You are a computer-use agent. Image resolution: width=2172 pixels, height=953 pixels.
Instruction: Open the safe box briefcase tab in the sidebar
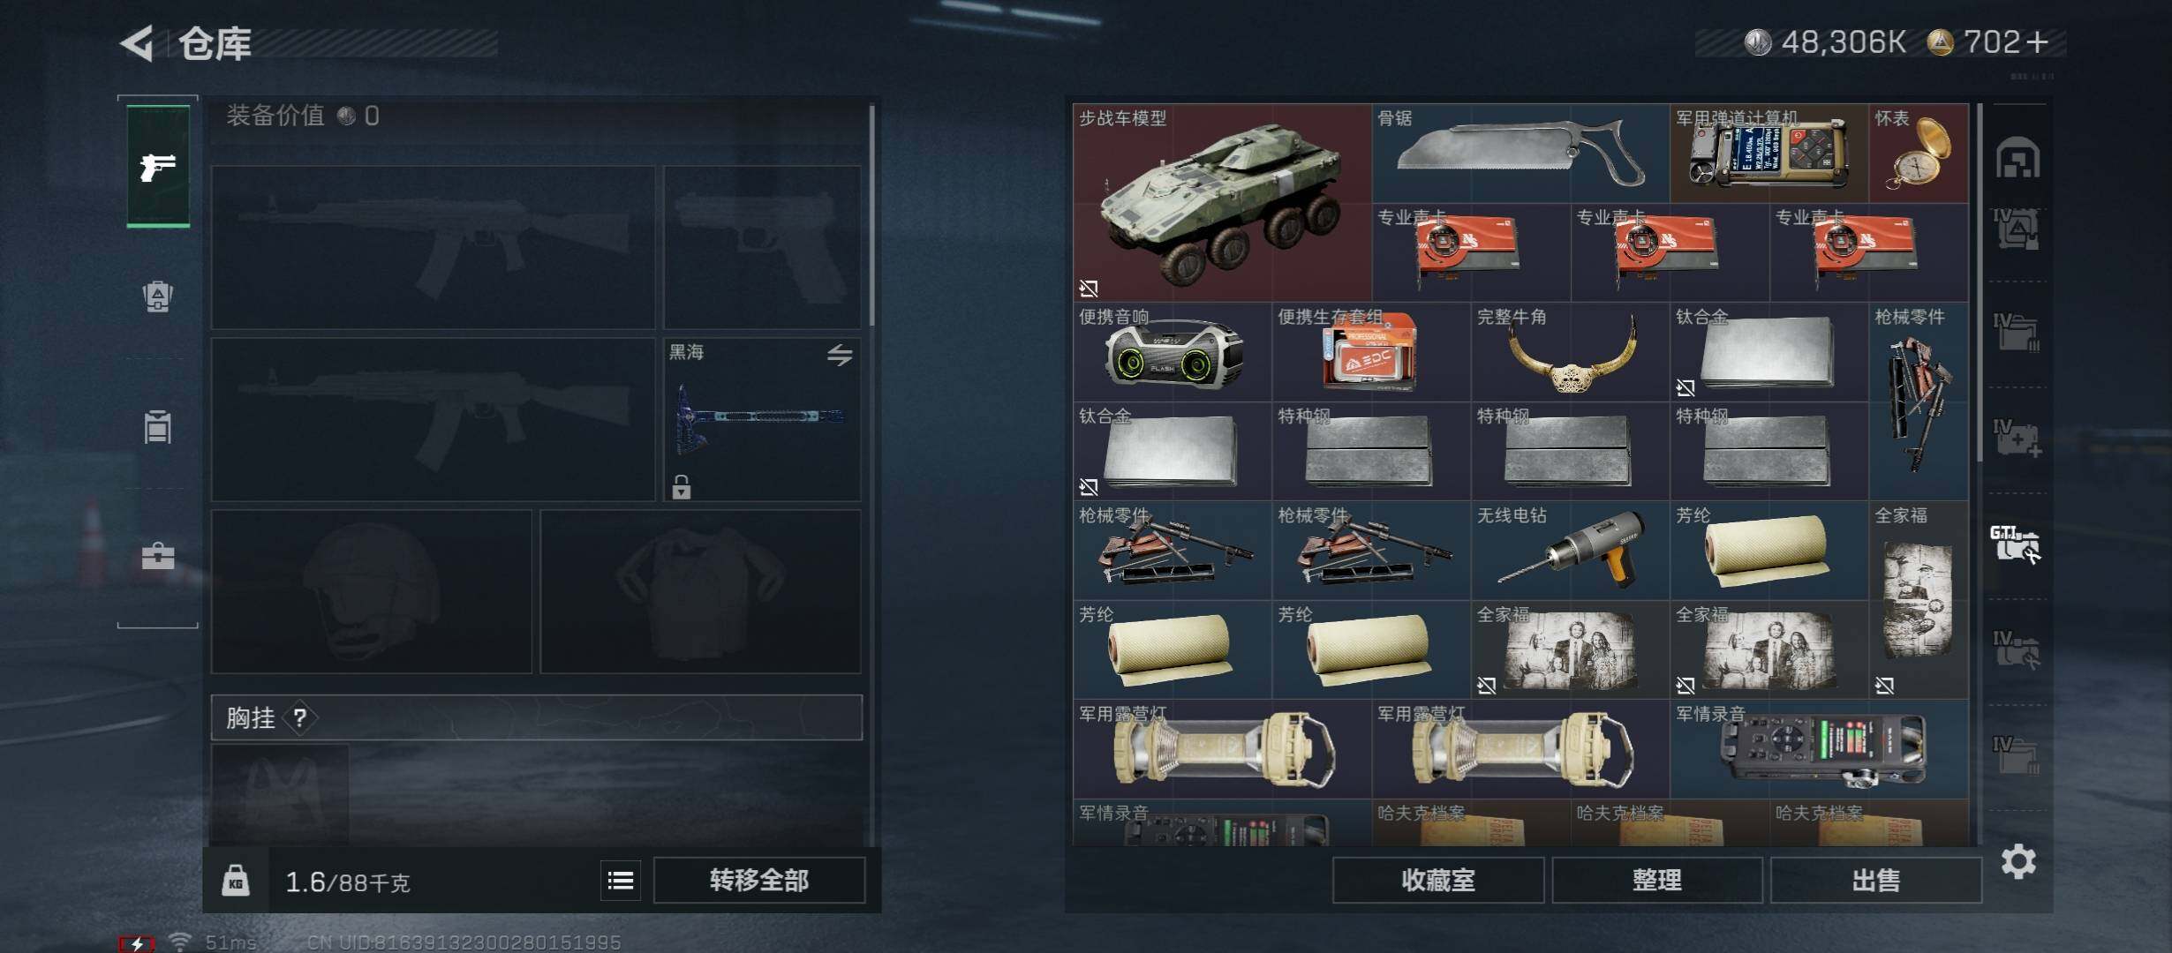click(158, 556)
